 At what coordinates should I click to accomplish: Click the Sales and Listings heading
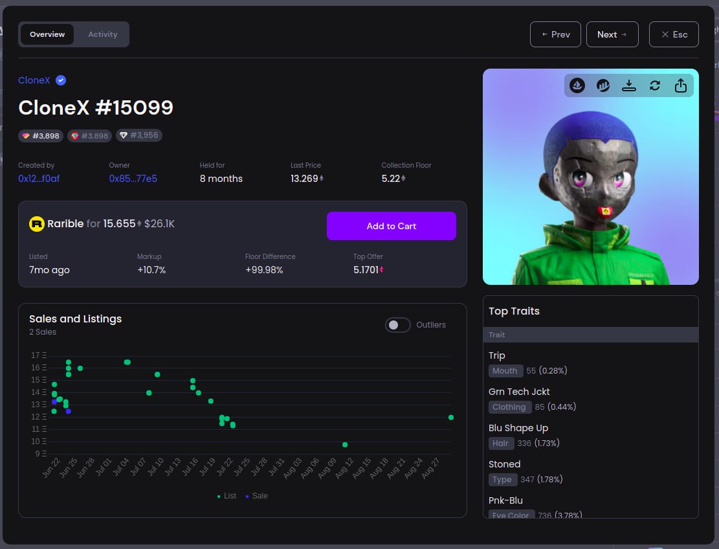(75, 319)
